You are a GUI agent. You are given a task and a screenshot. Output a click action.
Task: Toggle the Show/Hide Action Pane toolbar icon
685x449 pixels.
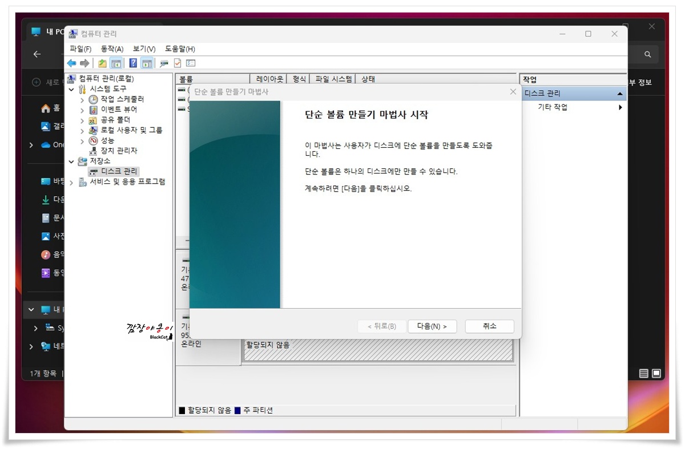147,63
